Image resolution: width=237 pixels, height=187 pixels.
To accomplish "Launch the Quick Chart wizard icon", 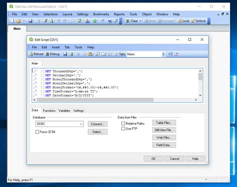I will pos(87,21).
